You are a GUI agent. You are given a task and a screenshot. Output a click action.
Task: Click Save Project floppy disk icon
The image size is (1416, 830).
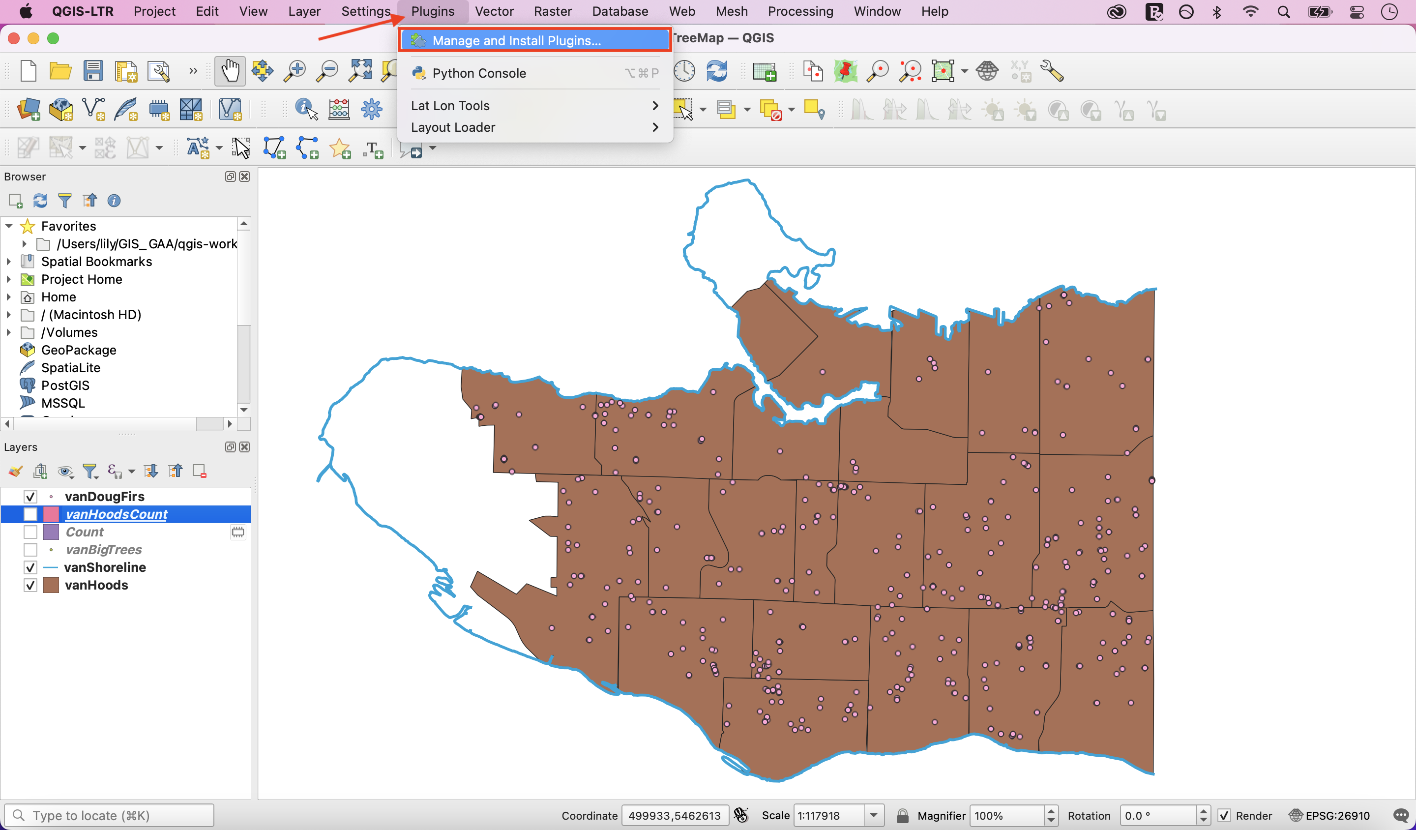(93, 71)
